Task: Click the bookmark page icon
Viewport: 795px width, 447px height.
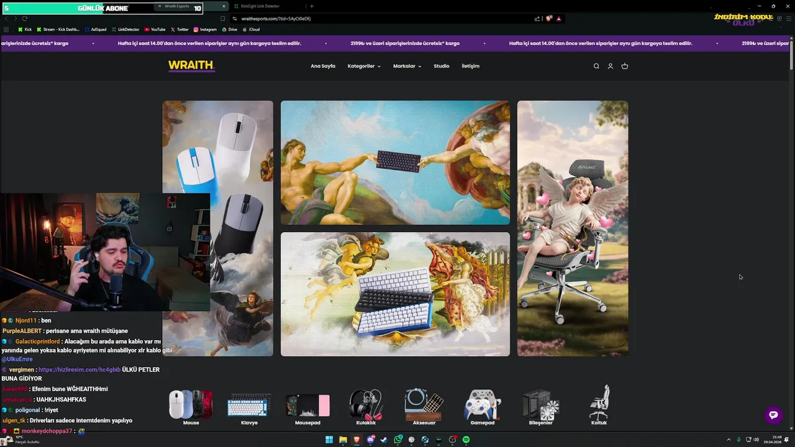Action: [223, 19]
